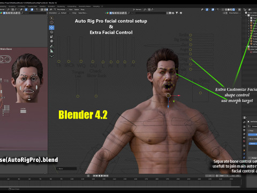Open the Tool tab in Properties editor
The image size is (257, 193).
(244, 122)
